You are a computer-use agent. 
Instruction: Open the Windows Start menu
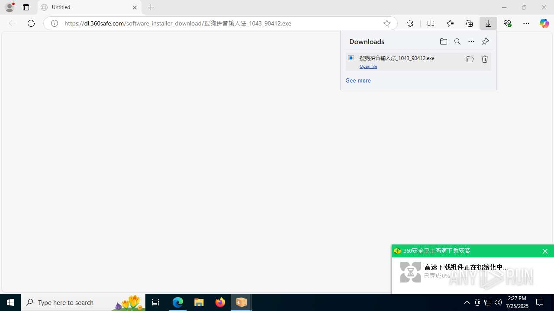(10, 302)
